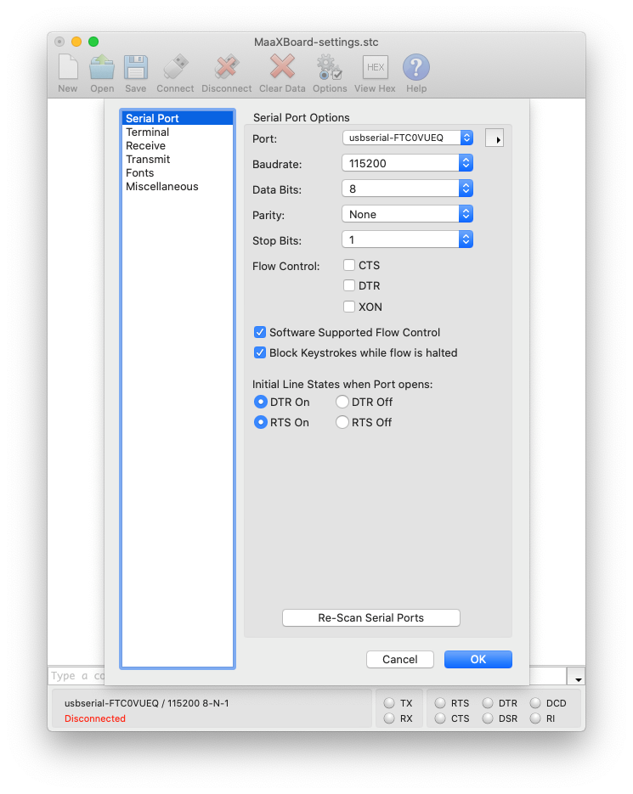The width and height of the screenshot is (633, 794).
Task: Select Receive in settings list
Action: click(178, 145)
